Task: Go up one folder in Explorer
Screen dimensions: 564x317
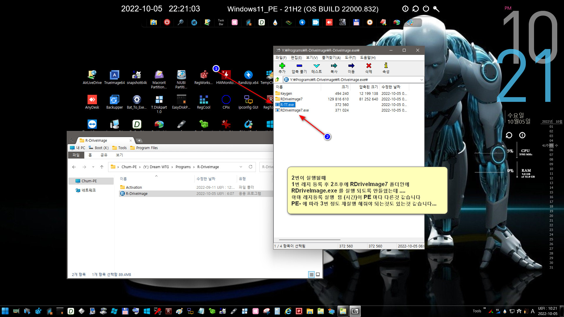Action: point(102,167)
